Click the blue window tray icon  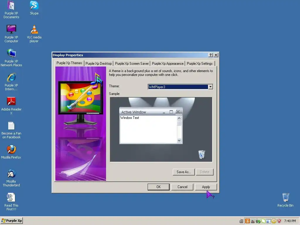(x=269, y=221)
